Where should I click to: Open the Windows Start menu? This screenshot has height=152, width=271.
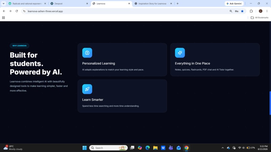(84, 148)
